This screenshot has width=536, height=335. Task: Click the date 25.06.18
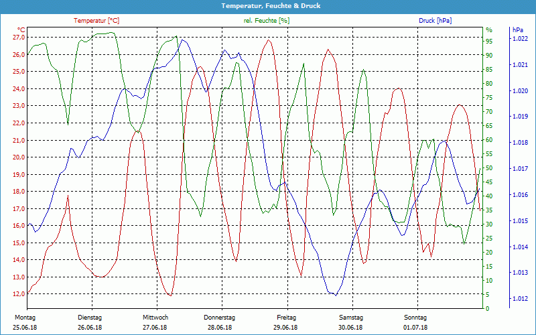(x=25, y=328)
